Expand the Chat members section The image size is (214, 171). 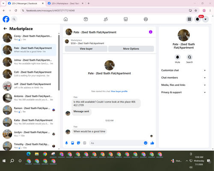pos(184,78)
